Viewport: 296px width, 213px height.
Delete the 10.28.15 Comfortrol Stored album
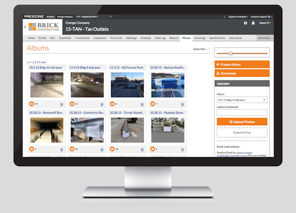click(x=102, y=149)
